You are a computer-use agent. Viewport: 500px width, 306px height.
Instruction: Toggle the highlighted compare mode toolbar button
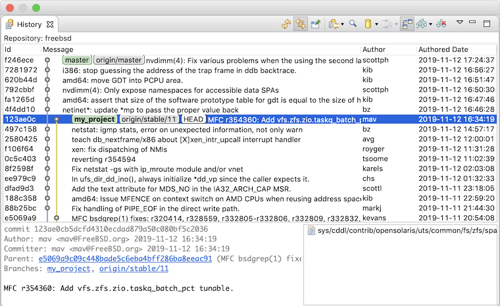(407, 24)
